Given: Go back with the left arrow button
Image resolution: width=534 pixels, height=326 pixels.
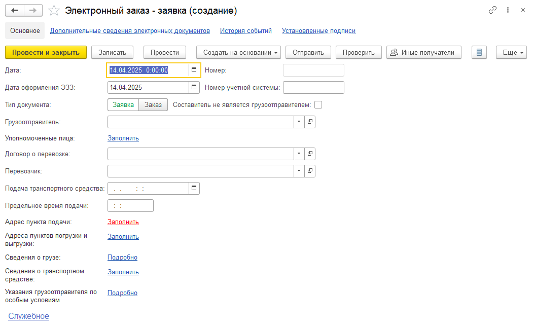Looking at the screenshot, I should pos(15,10).
